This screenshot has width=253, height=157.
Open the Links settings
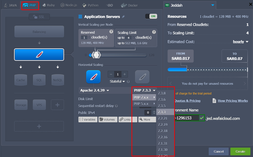(x=128, y=119)
